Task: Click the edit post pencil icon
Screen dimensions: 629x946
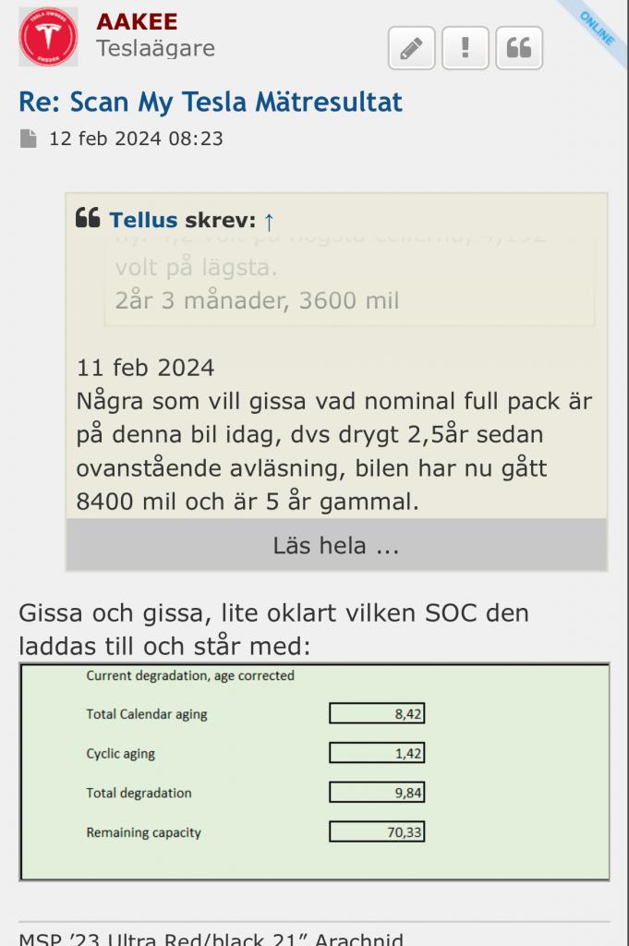Action: (411, 48)
